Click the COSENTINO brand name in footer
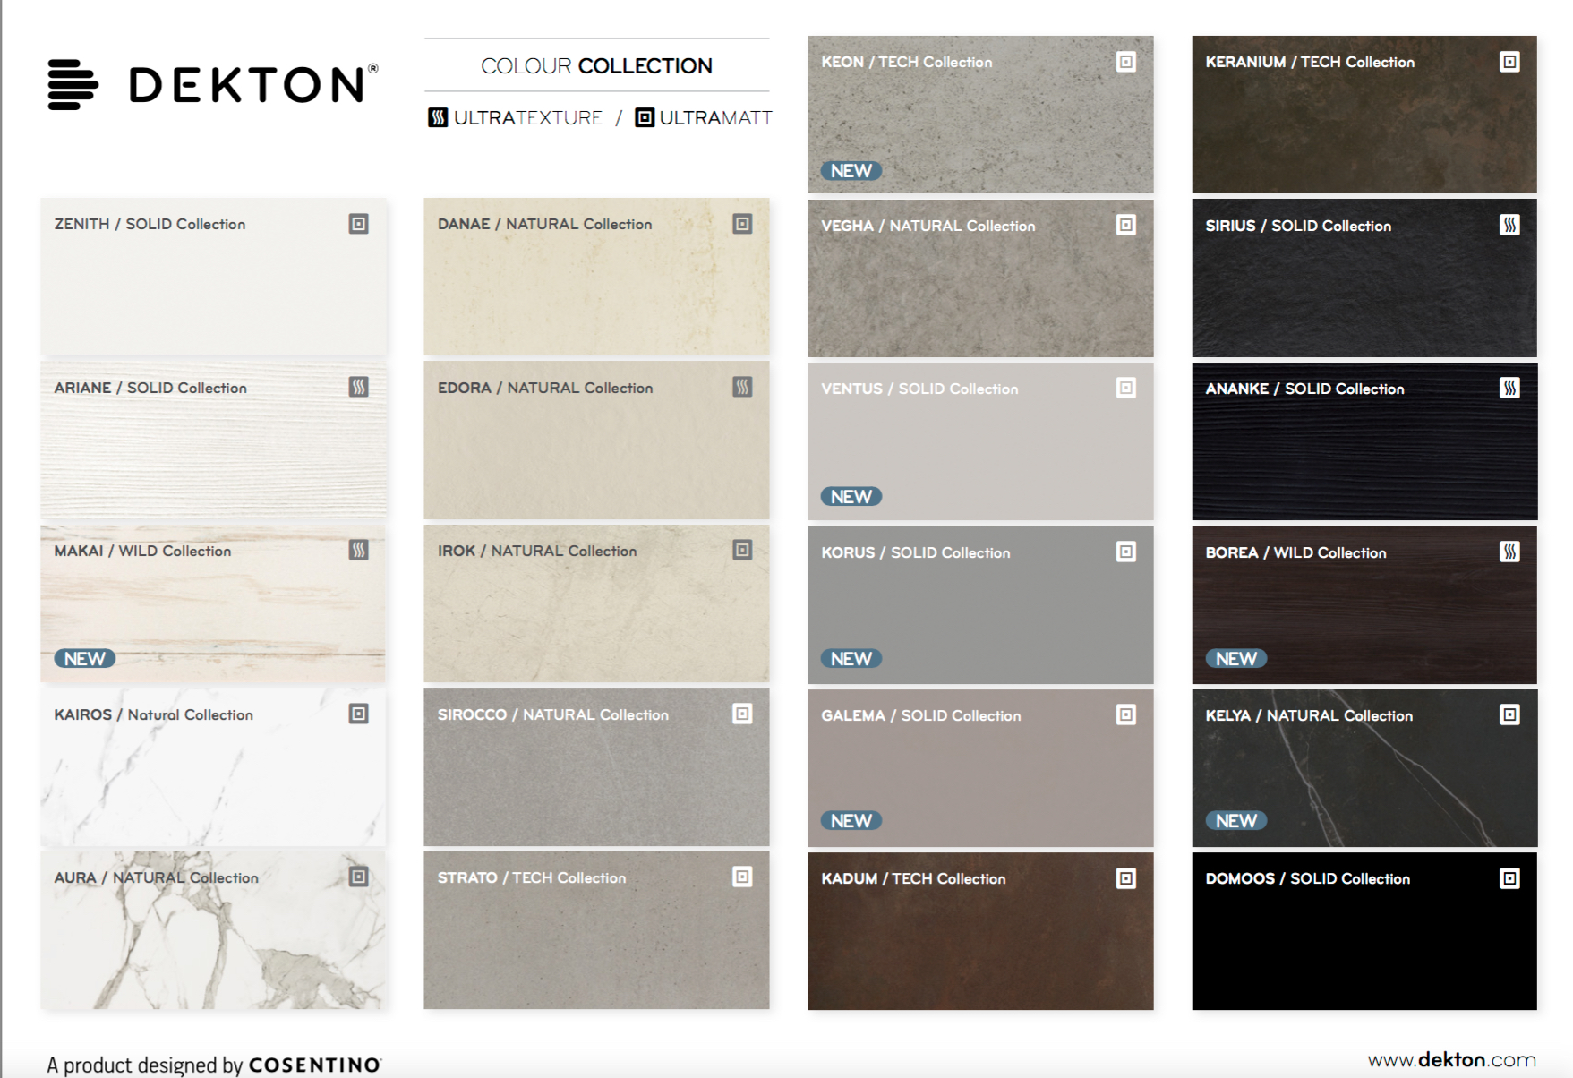Viewport: 1573px width, 1078px height. pyautogui.click(x=315, y=1065)
